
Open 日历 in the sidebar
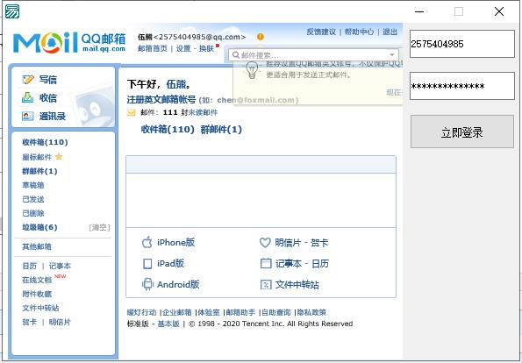(x=29, y=266)
